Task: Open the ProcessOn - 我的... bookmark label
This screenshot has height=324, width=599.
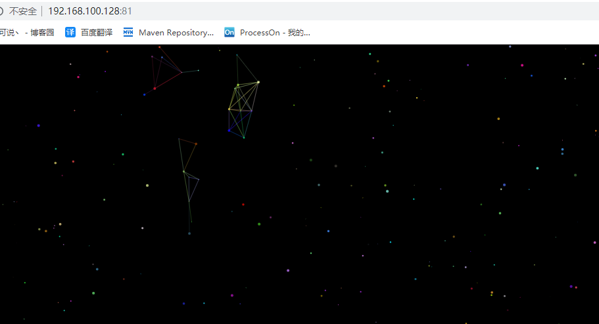Action: (275, 33)
